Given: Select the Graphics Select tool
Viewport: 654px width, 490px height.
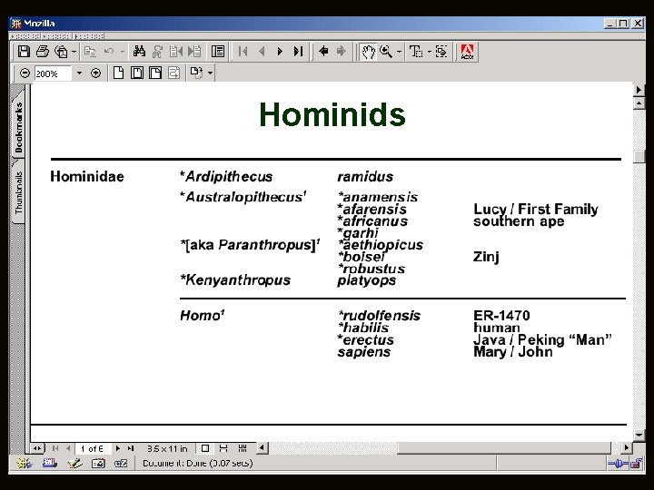Looking at the screenshot, I should click(441, 51).
